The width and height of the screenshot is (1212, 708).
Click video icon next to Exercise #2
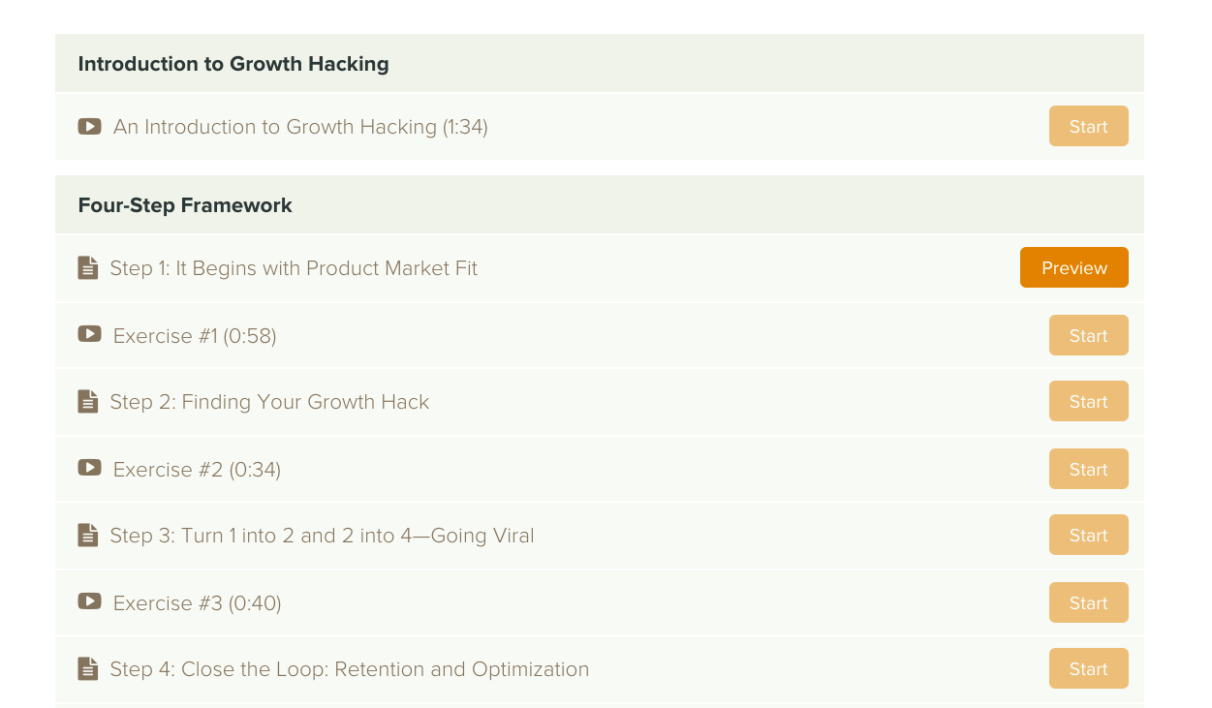tap(89, 469)
